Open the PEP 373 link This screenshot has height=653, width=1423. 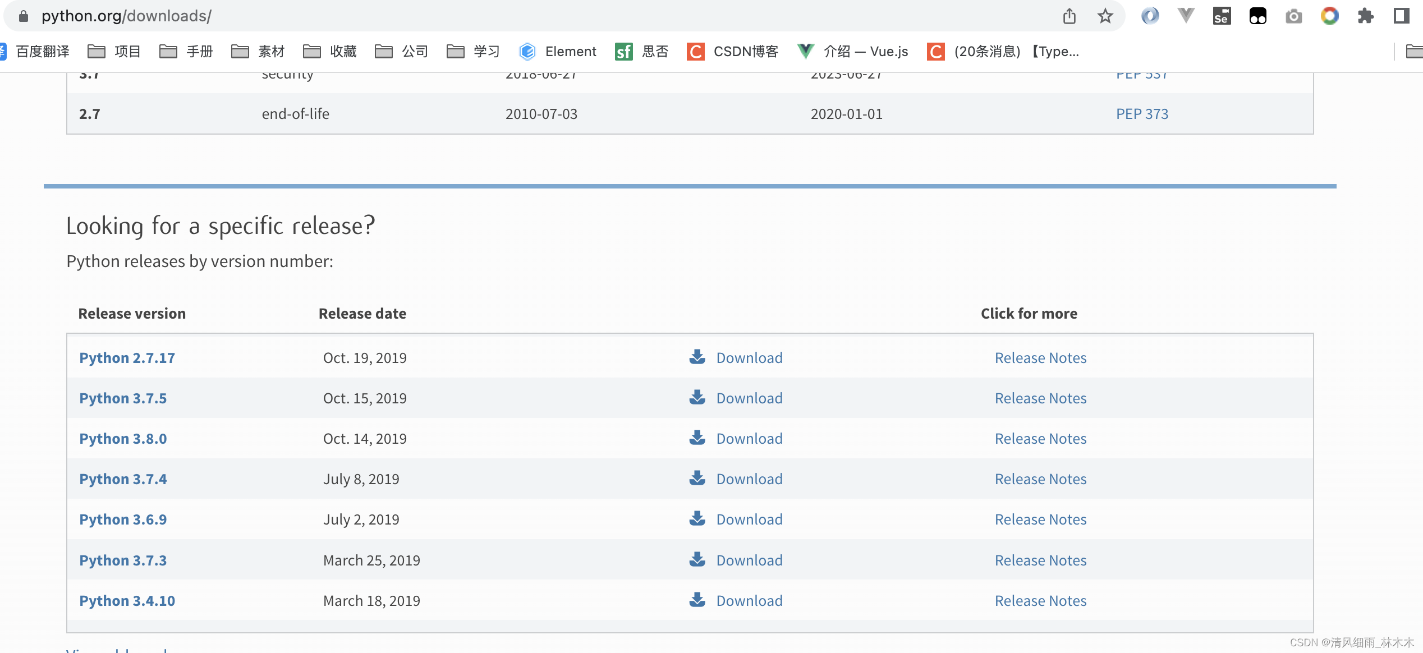[x=1141, y=114]
